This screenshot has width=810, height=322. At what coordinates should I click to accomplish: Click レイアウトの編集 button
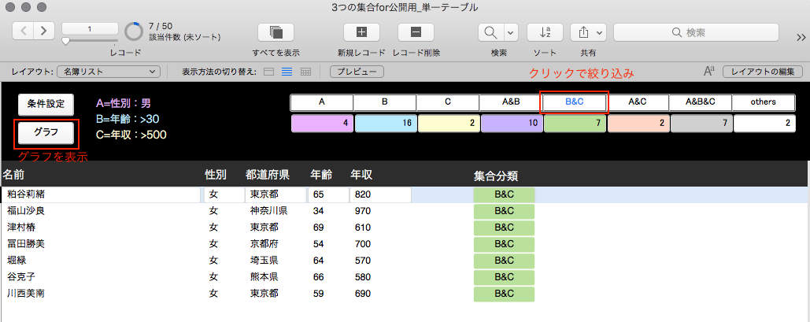tap(763, 72)
